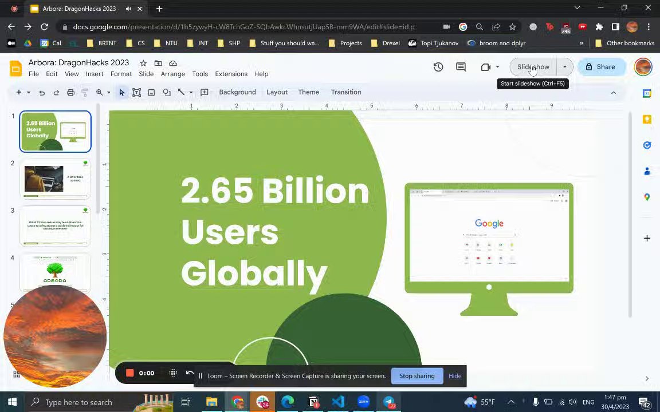
Task: Select the Line tool
Action: [181, 92]
